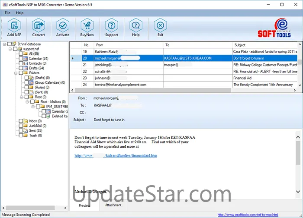Select row 24 The Kenaly Complement email

pos(184,85)
